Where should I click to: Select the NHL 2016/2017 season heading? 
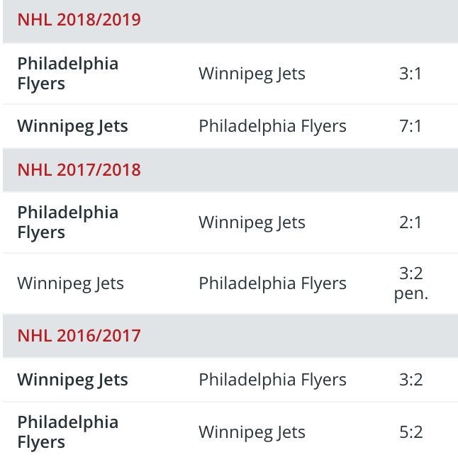pos(79,334)
